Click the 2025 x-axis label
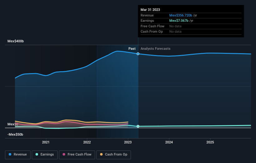 (210, 142)
